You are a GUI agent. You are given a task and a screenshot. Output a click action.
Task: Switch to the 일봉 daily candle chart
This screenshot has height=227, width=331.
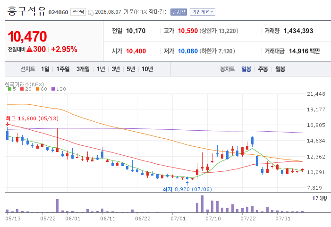(246, 69)
